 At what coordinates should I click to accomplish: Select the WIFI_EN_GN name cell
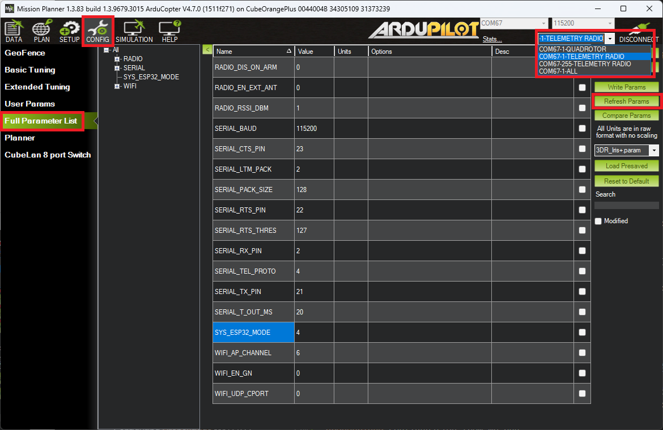coord(253,373)
